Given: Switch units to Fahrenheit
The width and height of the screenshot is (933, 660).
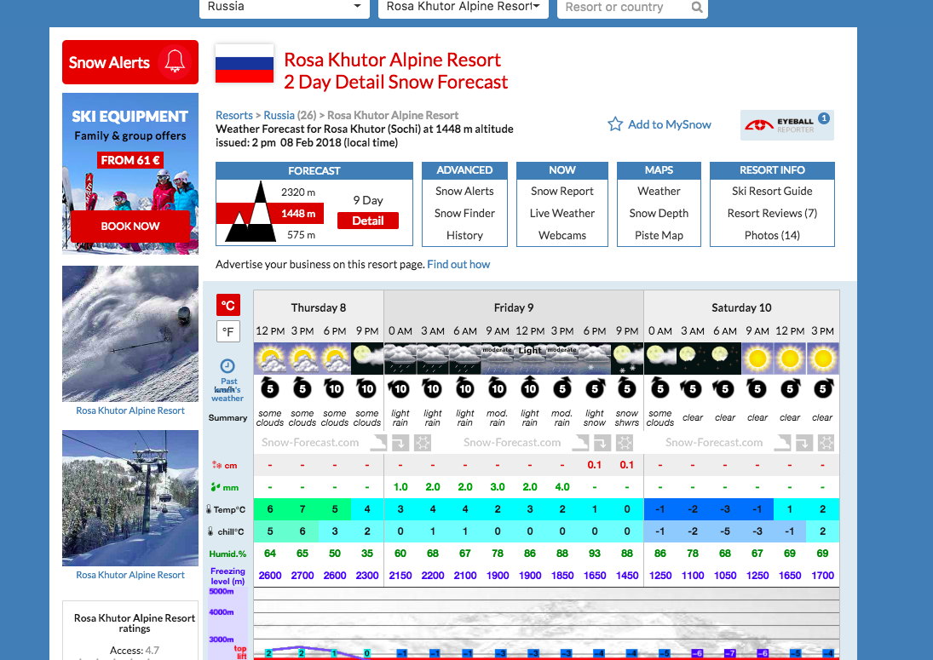Looking at the screenshot, I should pyautogui.click(x=227, y=331).
